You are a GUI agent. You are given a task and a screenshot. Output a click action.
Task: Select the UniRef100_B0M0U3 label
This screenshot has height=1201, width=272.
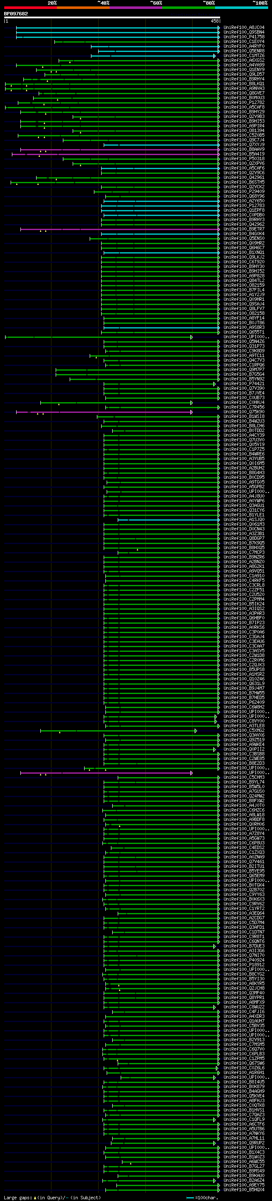pos(244,98)
